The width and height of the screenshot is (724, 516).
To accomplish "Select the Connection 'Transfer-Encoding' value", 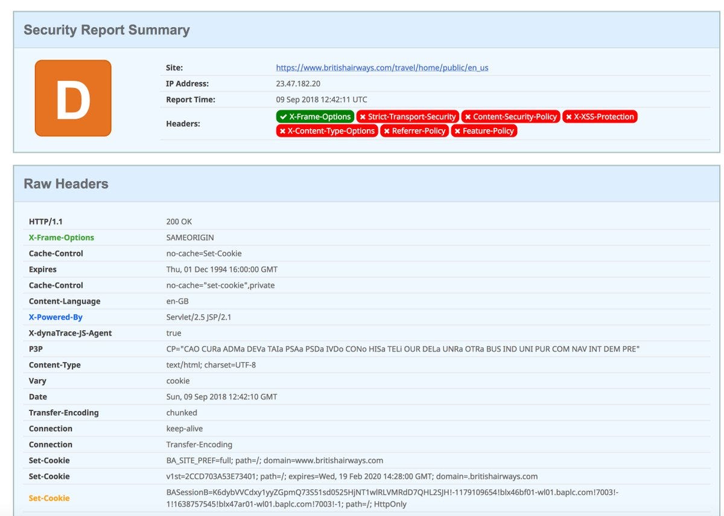I will (x=199, y=445).
